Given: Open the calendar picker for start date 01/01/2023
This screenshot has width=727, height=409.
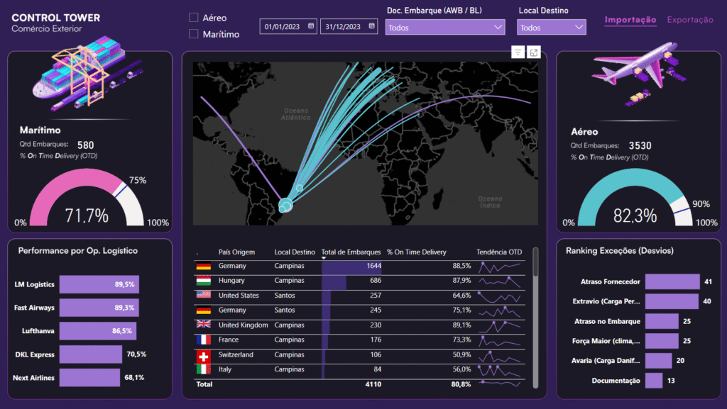Looking at the screenshot, I should click(310, 27).
